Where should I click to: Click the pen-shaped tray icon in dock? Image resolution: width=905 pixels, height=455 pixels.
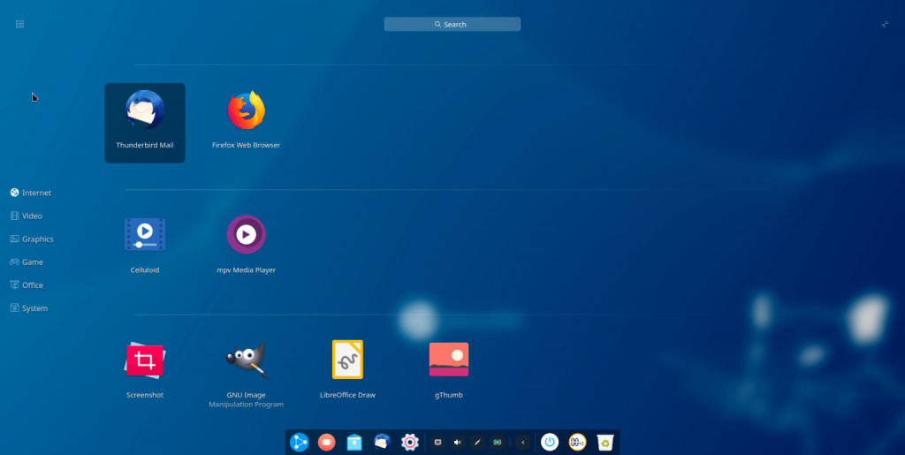[x=477, y=443]
